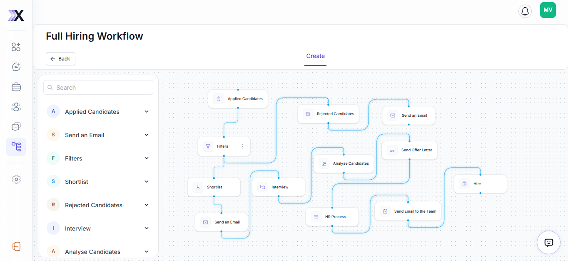Click the workflow tree icon in sidebar
568x261 pixels.
click(x=16, y=147)
